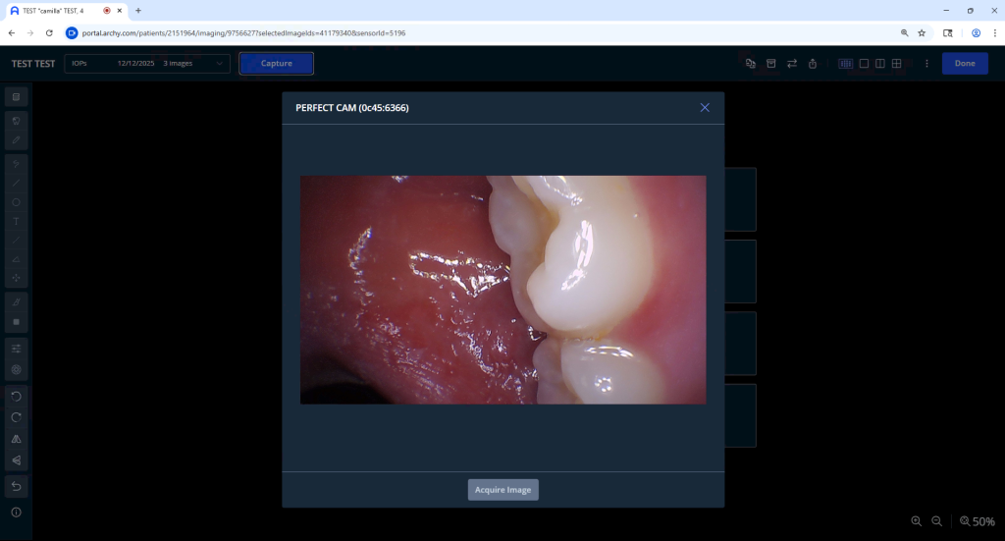
Task: Open the three-dot more options menu
Action: tap(926, 64)
